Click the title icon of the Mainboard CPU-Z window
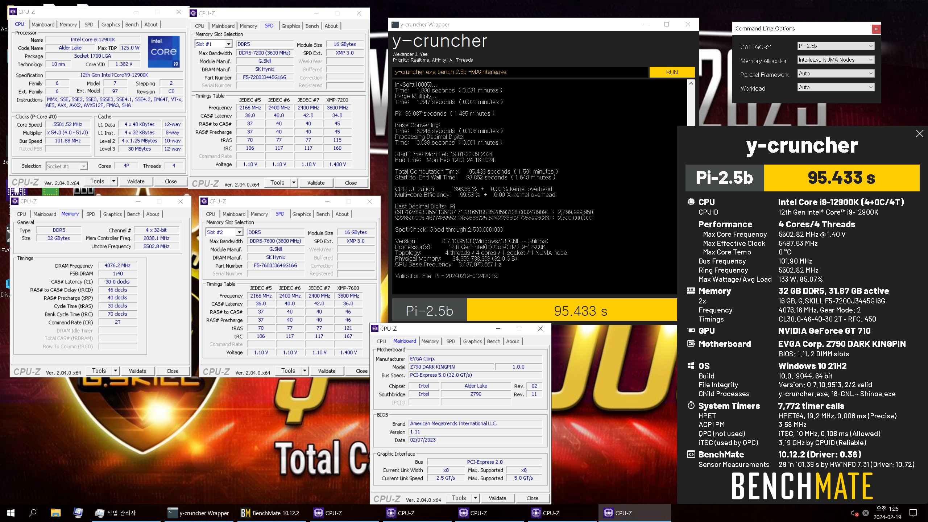This screenshot has height=522, width=928. point(375,328)
